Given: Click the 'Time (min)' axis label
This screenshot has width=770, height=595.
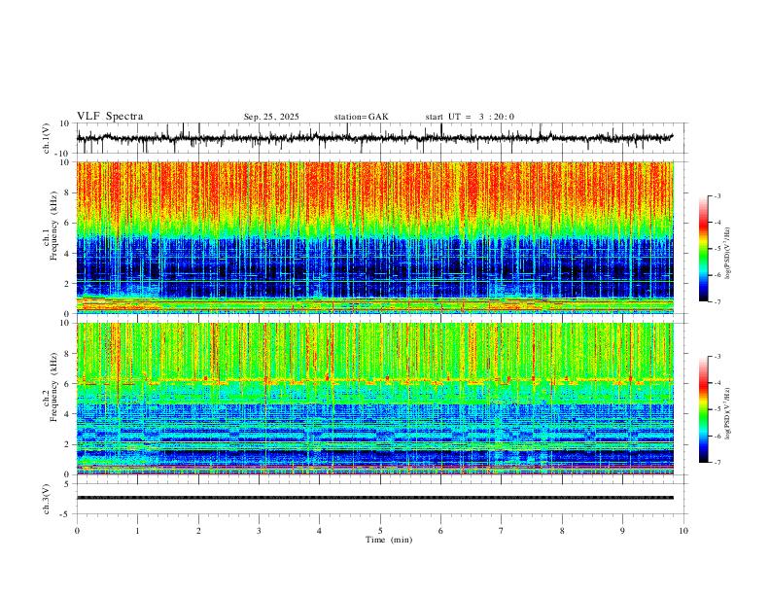Looking at the screenshot, I should click(x=389, y=540).
